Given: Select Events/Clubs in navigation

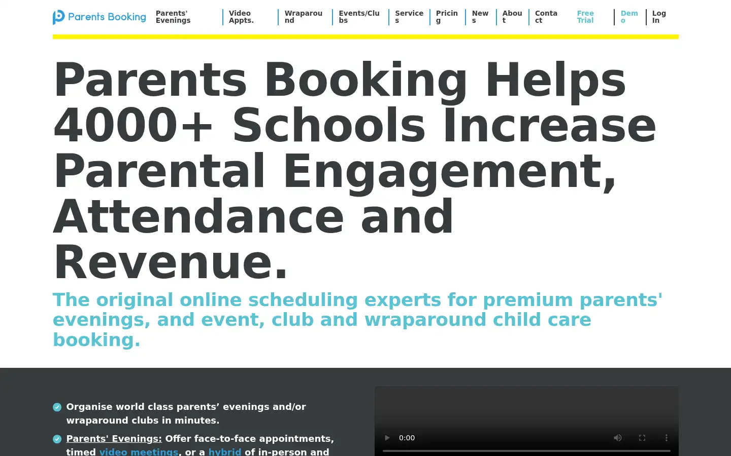Looking at the screenshot, I should tap(359, 17).
